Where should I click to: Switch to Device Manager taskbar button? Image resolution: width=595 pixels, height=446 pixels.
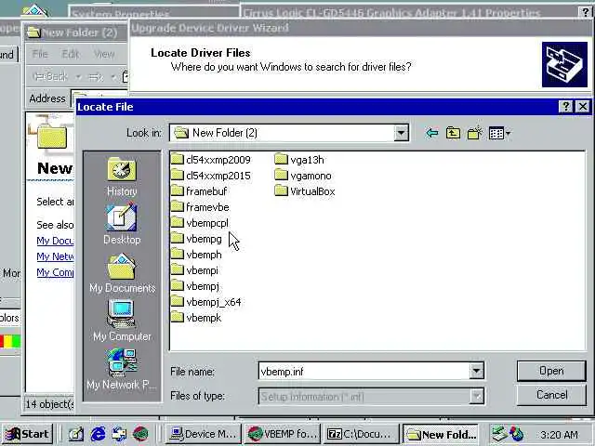coord(204,434)
